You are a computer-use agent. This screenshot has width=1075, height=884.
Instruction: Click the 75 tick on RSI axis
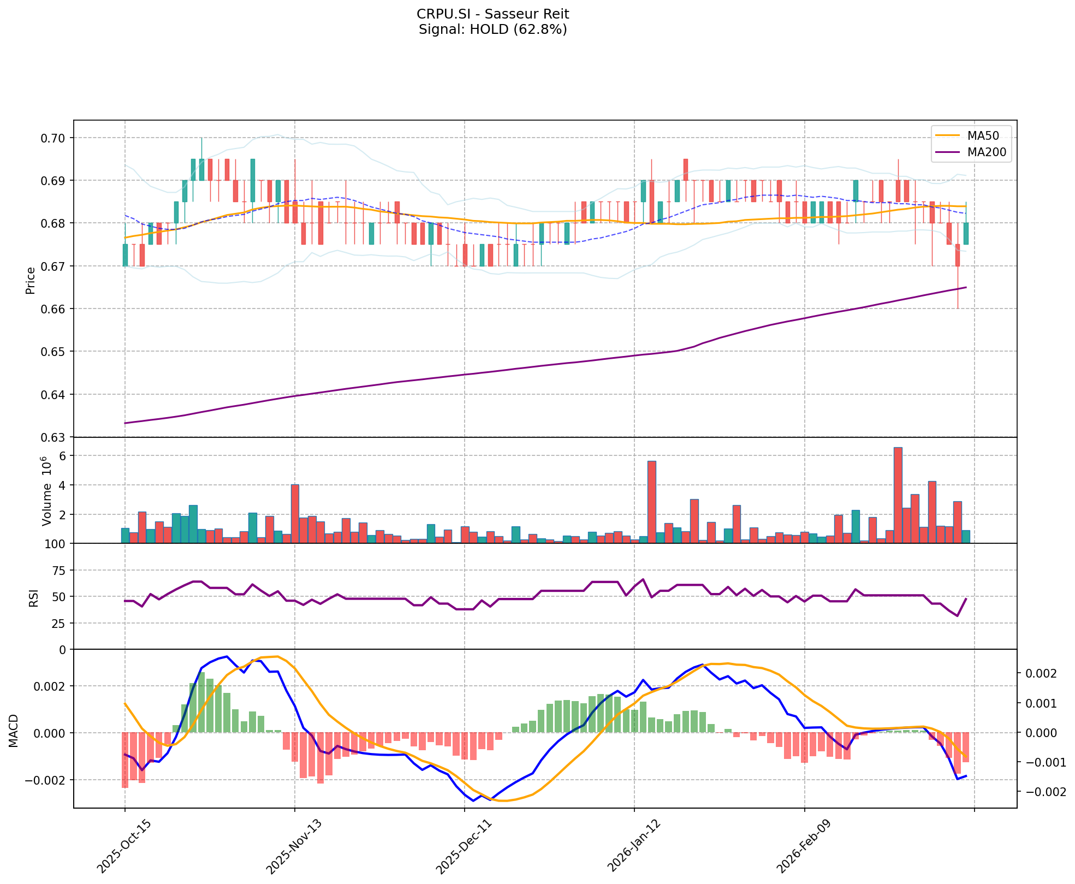click(x=59, y=571)
